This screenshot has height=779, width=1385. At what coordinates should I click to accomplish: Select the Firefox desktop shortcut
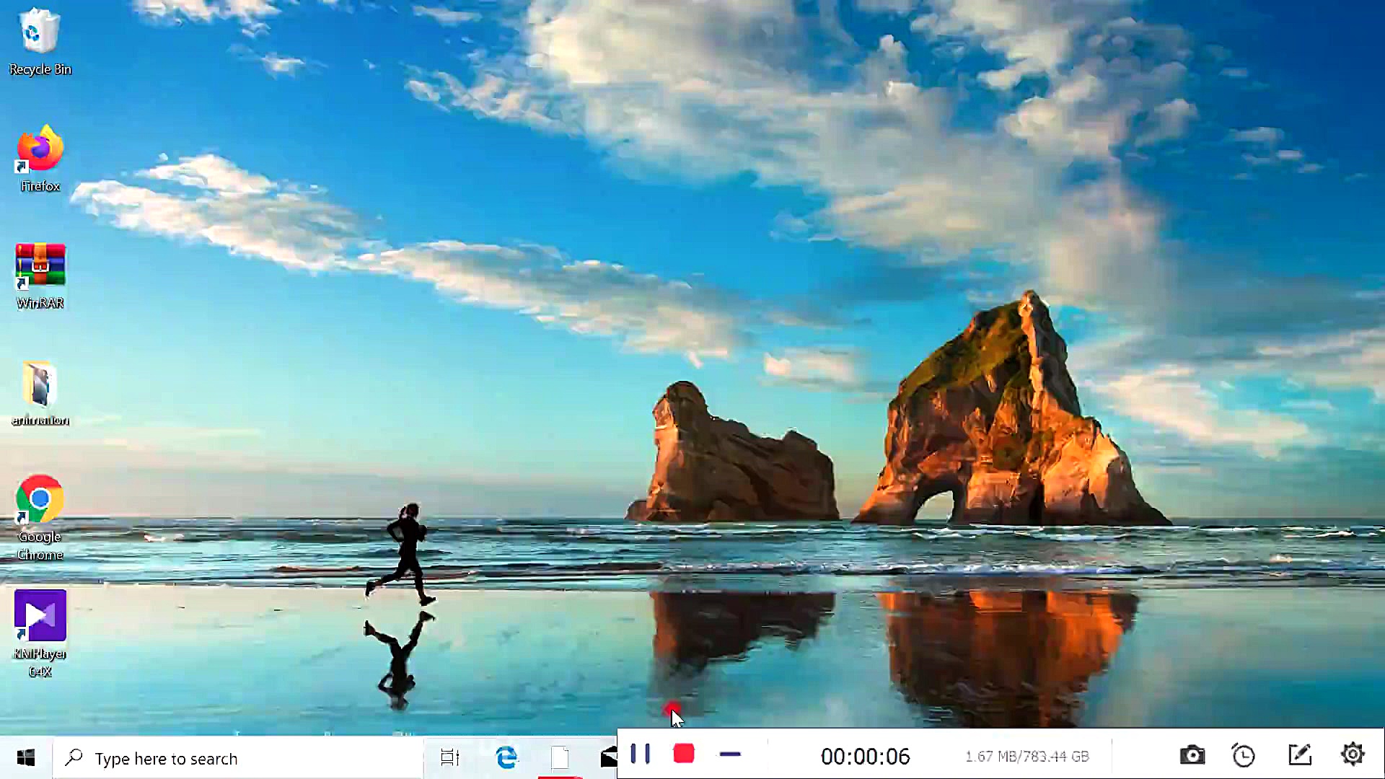[40, 150]
